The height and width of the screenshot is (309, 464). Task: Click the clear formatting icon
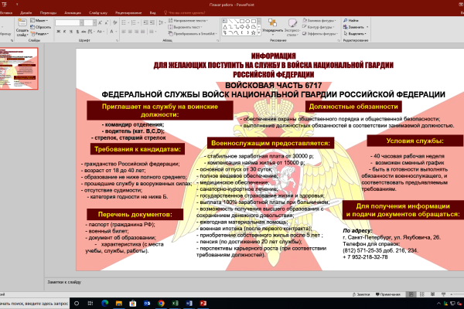coord(114,22)
